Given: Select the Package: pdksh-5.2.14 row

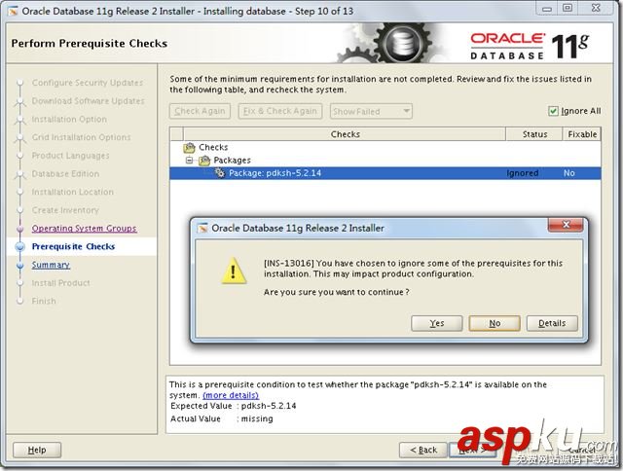Looking at the screenshot, I should (385, 173).
